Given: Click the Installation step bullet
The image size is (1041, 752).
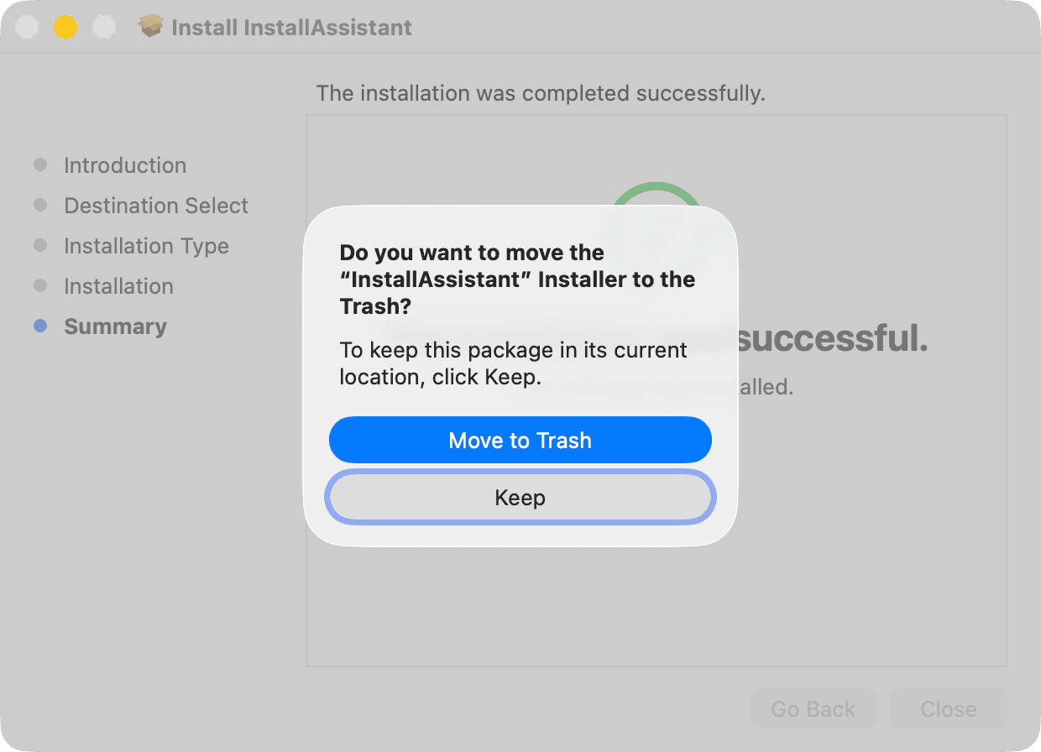Looking at the screenshot, I should point(39,286).
